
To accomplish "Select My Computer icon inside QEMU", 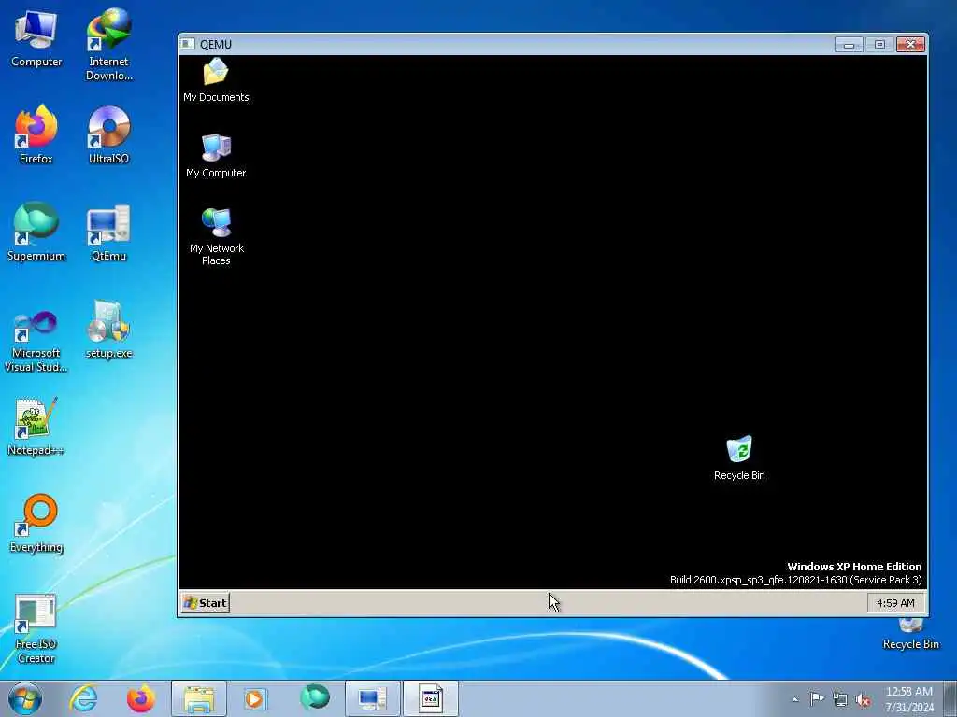I will coord(216,156).
